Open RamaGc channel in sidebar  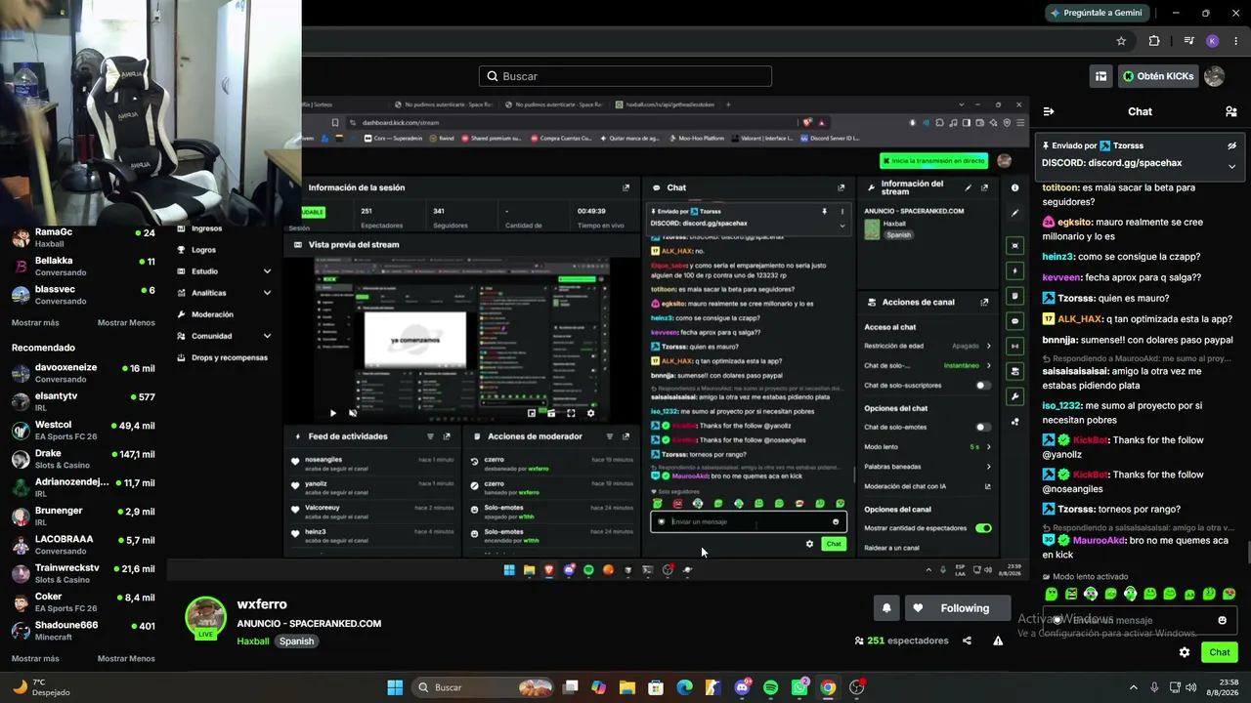(x=83, y=237)
